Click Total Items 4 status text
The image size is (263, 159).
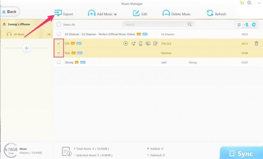[92, 148]
